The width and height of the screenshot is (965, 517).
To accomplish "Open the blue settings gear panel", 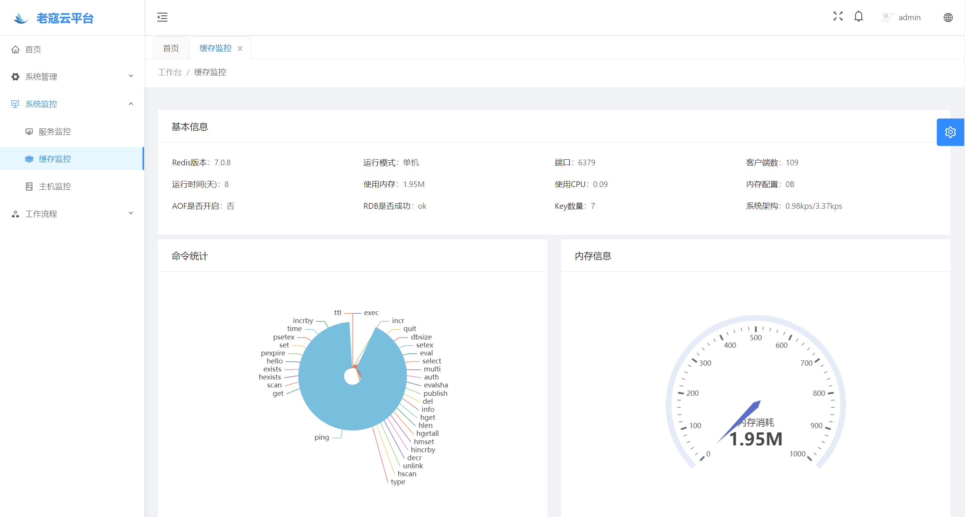I will click(x=950, y=132).
